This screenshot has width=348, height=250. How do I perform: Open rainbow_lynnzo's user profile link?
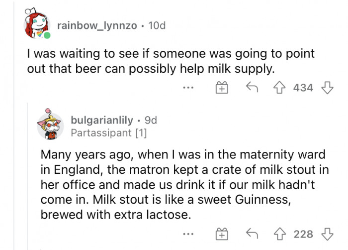97,25
